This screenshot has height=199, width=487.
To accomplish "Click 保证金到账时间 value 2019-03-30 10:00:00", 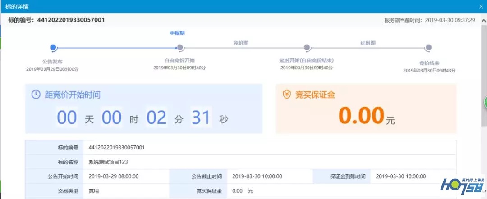I will coord(401,176).
